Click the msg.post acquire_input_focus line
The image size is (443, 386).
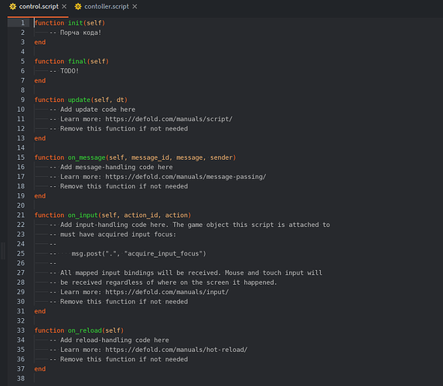click(x=138, y=254)
